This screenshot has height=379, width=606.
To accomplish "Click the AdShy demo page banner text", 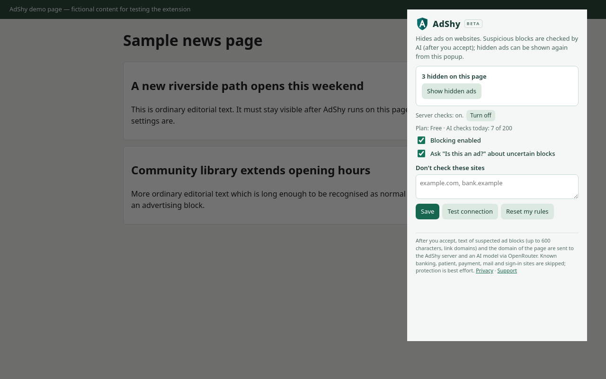I will 100,9.
